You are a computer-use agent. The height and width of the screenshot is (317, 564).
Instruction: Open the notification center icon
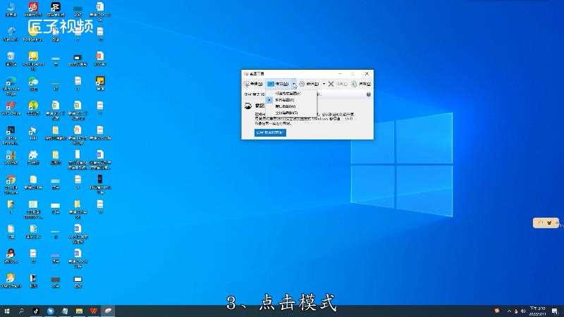coord(555,311)
